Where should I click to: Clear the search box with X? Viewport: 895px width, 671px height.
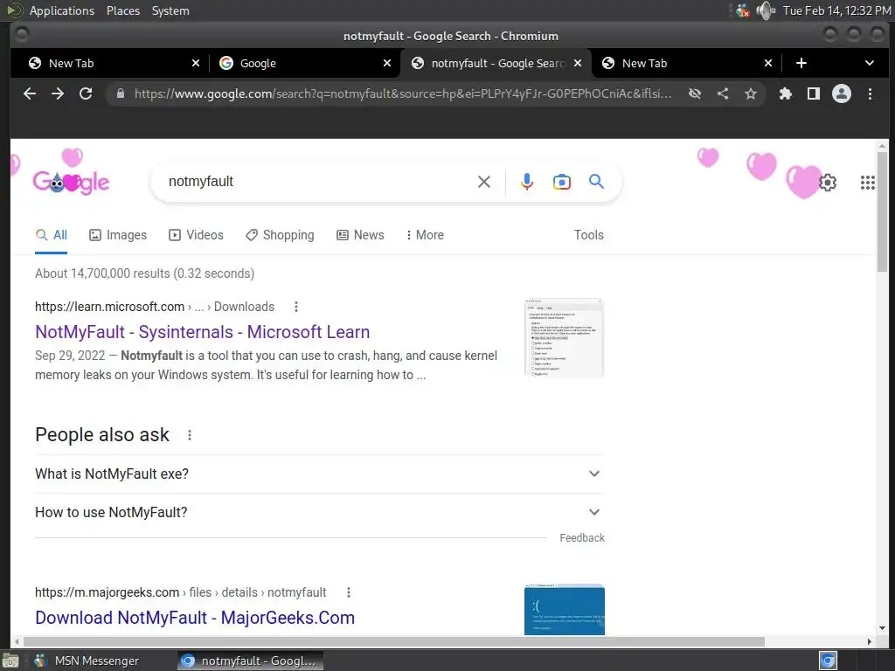[x=484, y=182]
